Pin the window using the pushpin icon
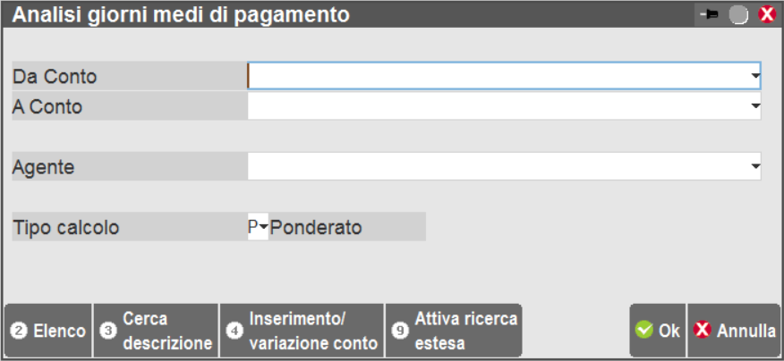The width and height of the screenshot is (784, 361). point(709,15)
